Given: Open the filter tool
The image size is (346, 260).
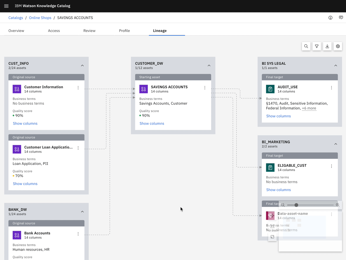Looking at the screenshot, I should [317, 46].
